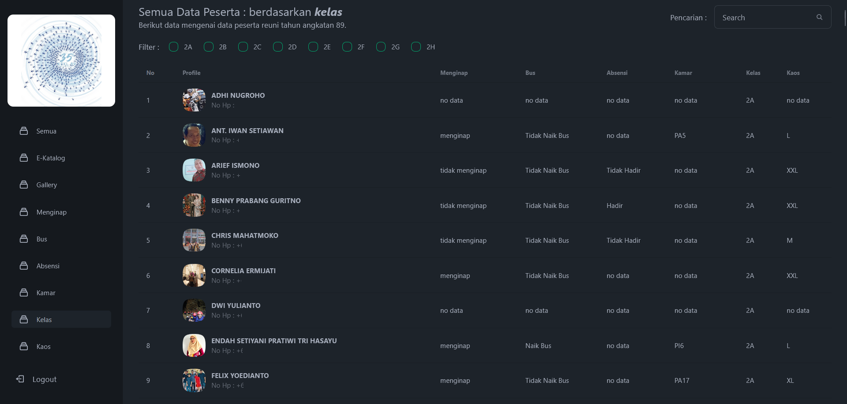Click the Logout icon in sidebar
The image size is (847, 404).
(20, 379)
